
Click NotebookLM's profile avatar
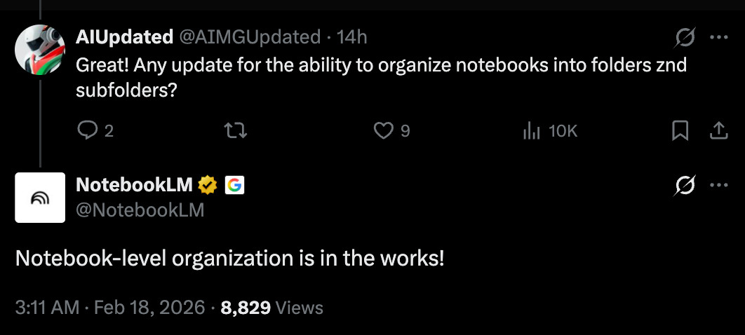click(40, 198)
